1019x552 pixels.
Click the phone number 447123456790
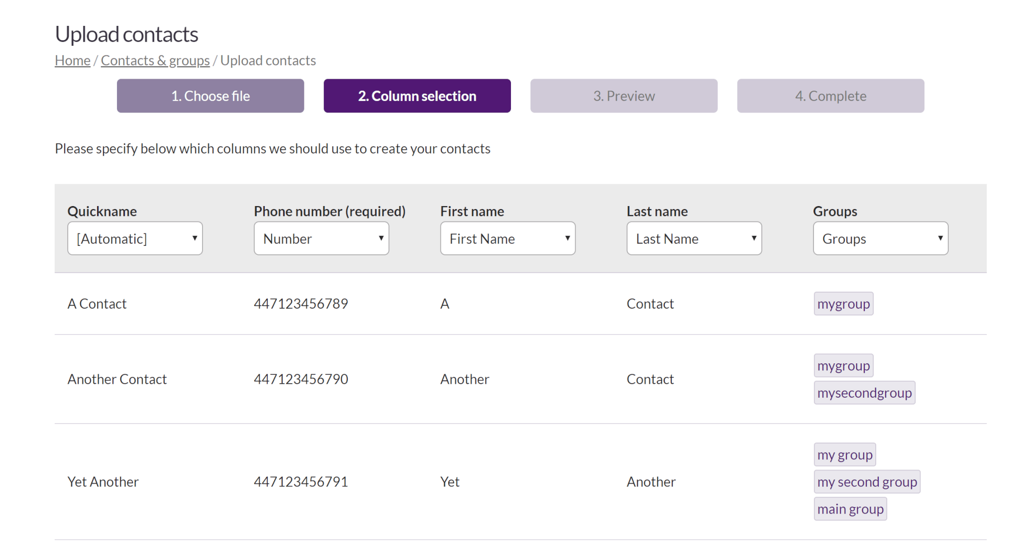(x=301, y=378)
